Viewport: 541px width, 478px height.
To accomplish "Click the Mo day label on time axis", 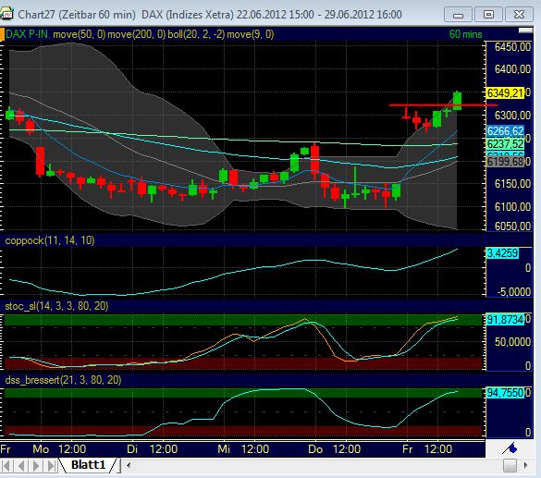I will [x=41, y=449].
